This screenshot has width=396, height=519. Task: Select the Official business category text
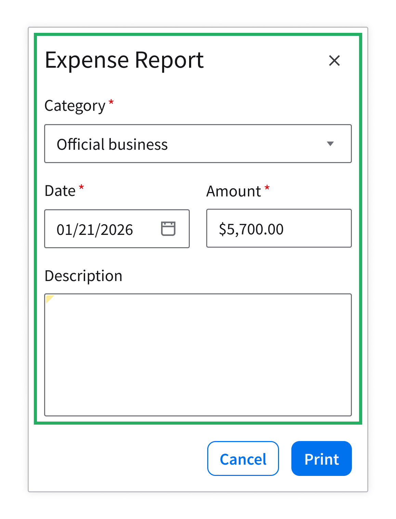pos(112,144)
